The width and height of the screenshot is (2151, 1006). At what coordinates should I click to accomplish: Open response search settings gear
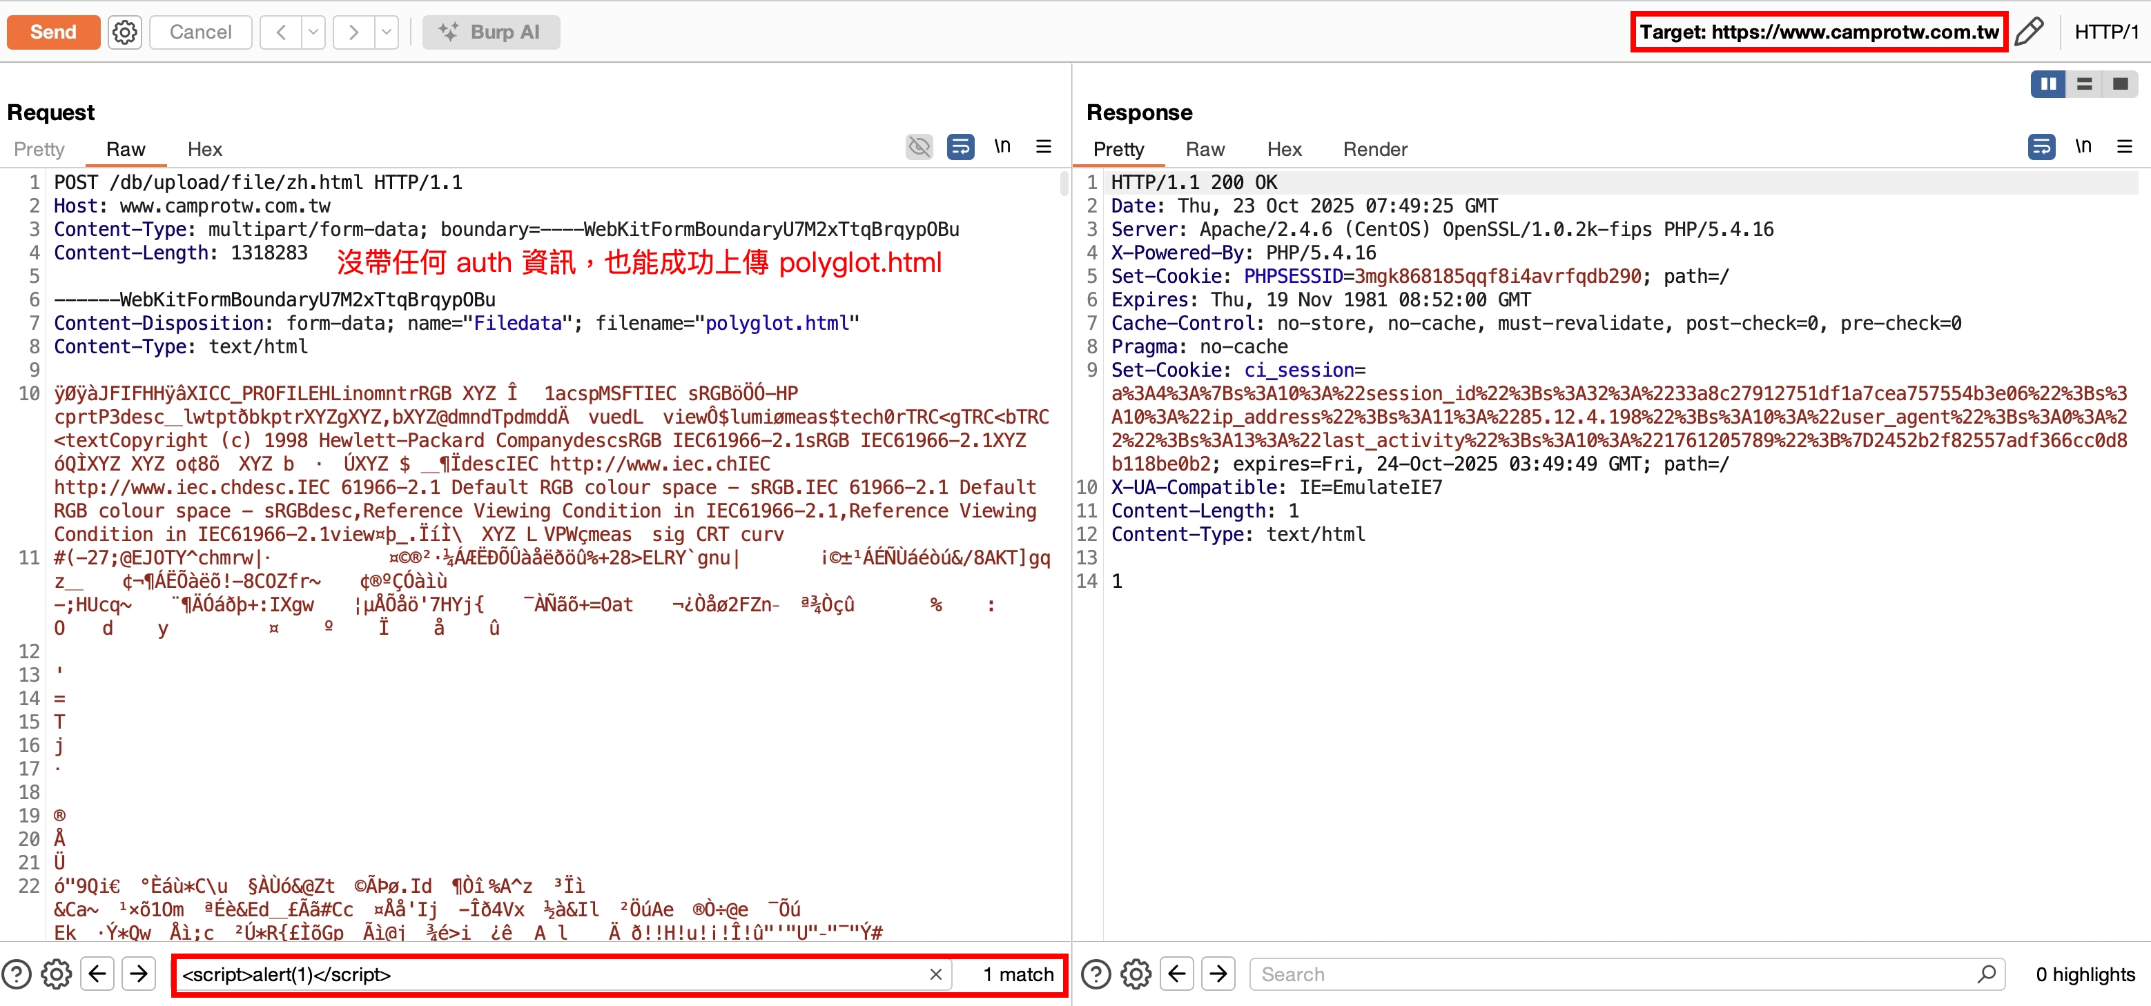pyautogui.click(x=1136, y=974)
